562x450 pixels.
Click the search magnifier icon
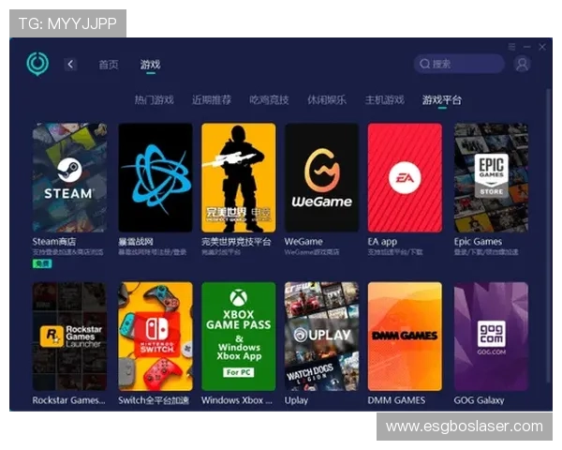[x=424, y=64]
